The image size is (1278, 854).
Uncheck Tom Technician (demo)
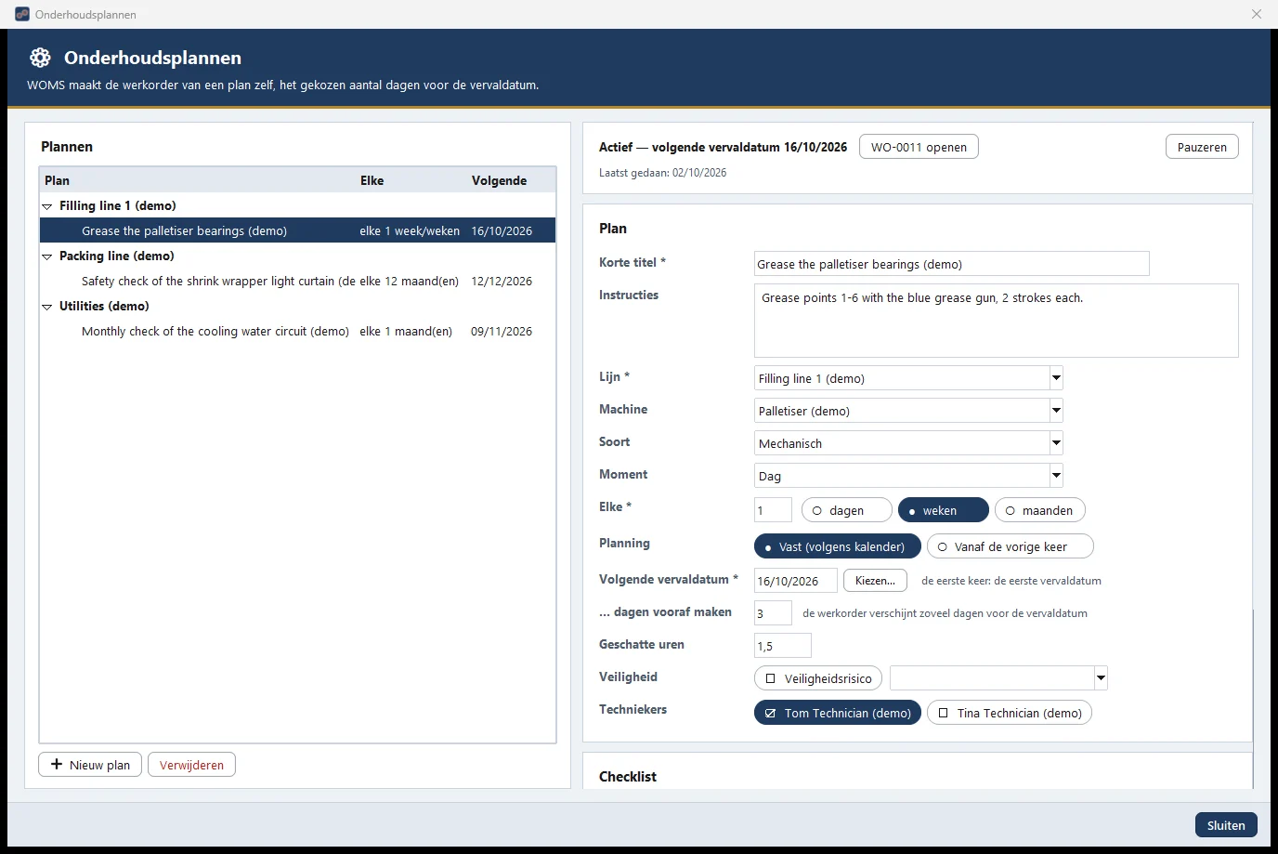[837, 713]
